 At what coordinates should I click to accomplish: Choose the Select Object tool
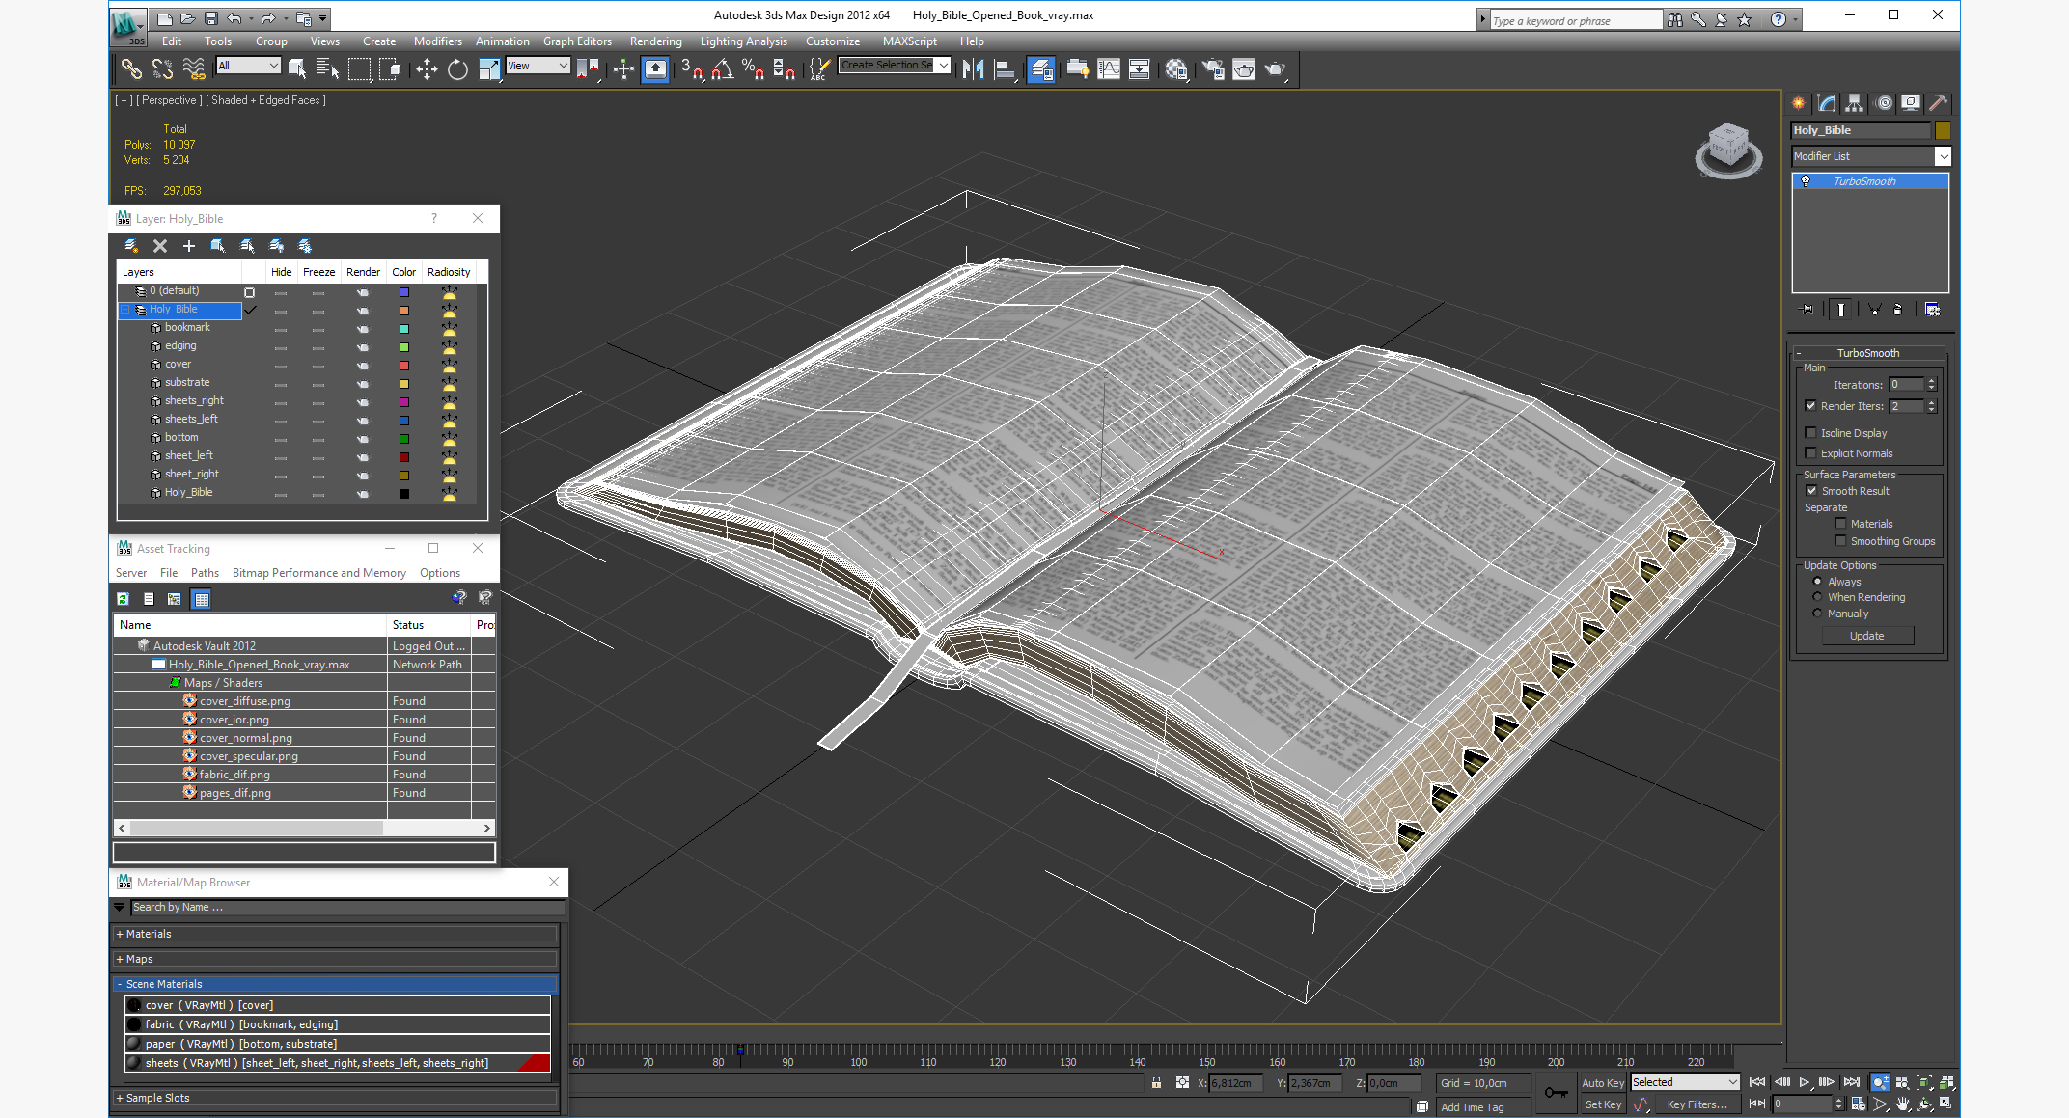pyautogui.click(x=297, y=68)
